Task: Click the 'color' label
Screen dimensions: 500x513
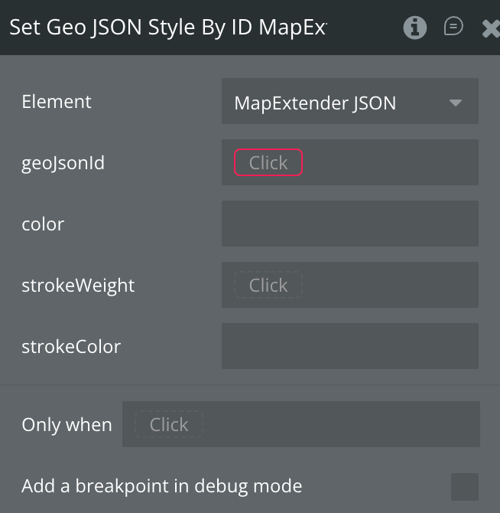Action: click(x=43, y=224)
